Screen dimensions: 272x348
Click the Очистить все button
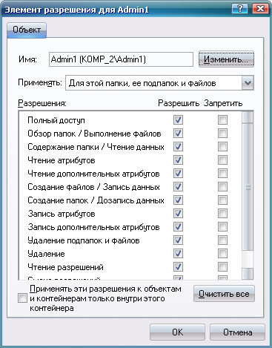tap(224, 294)
